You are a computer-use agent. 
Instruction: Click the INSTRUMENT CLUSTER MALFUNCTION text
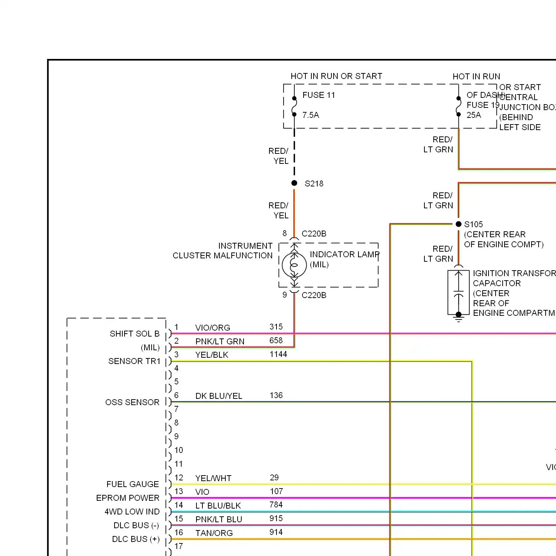(x=222, y=251)
